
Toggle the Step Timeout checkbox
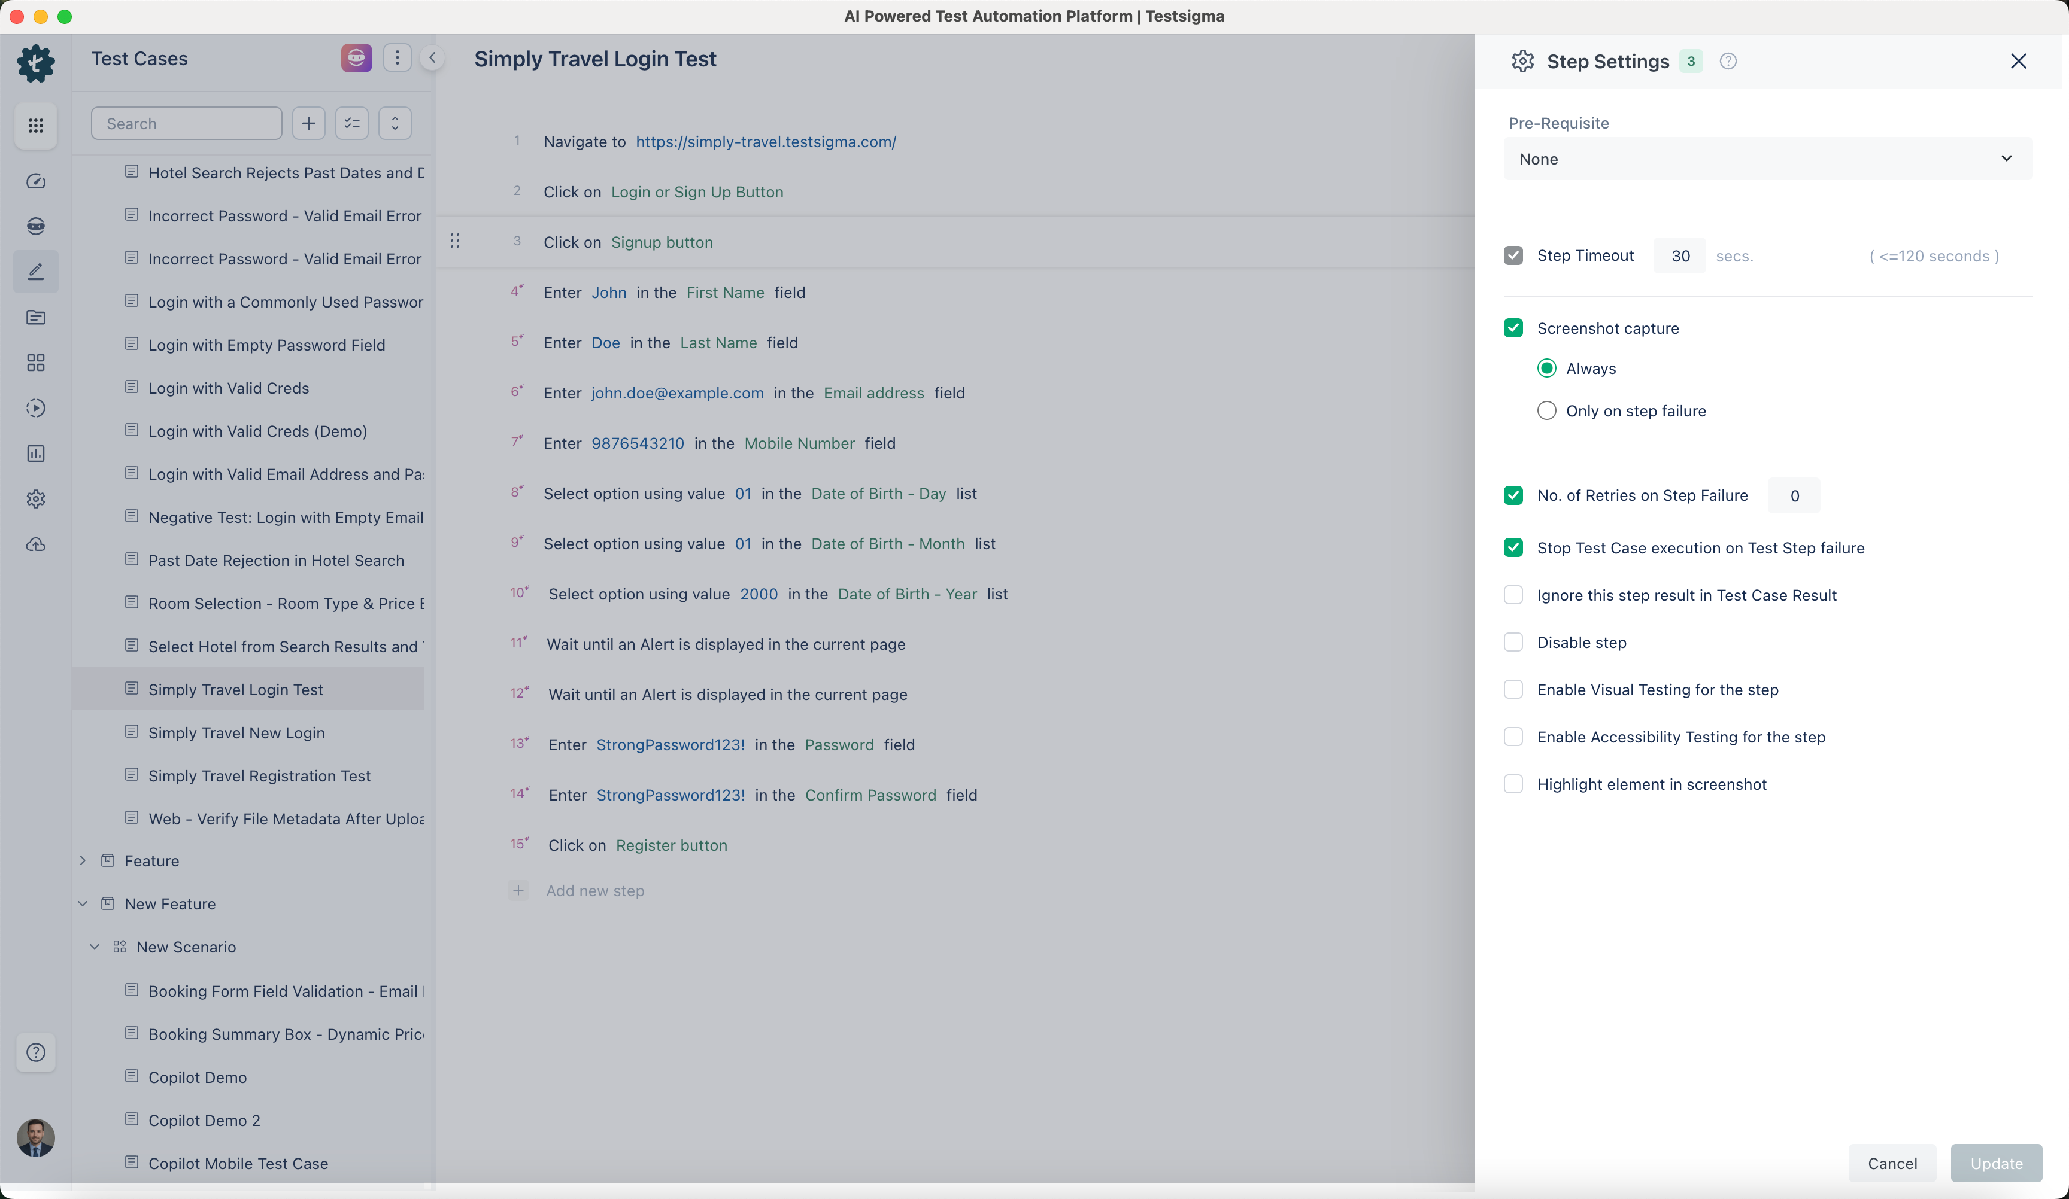click(x=1514, y=256)
